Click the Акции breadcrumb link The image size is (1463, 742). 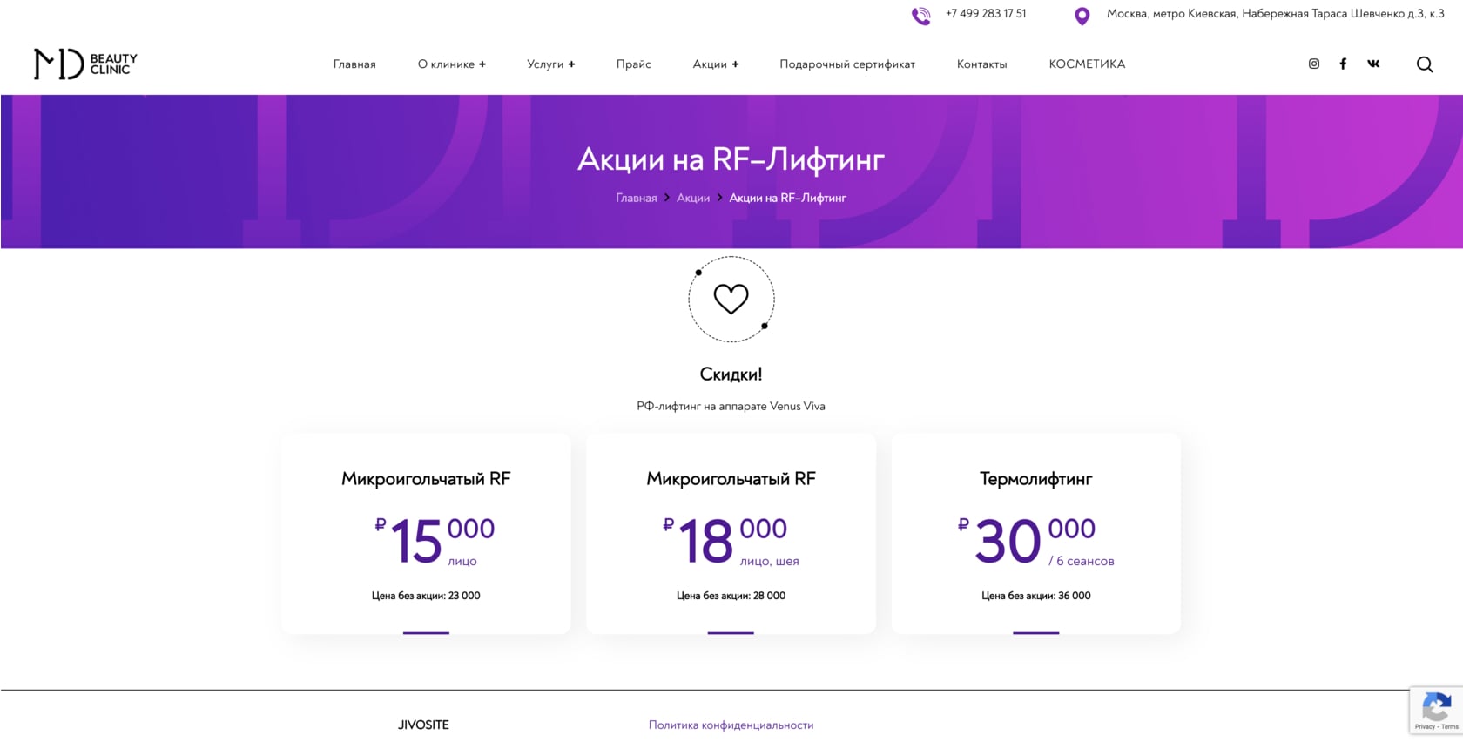click(693, 198)
